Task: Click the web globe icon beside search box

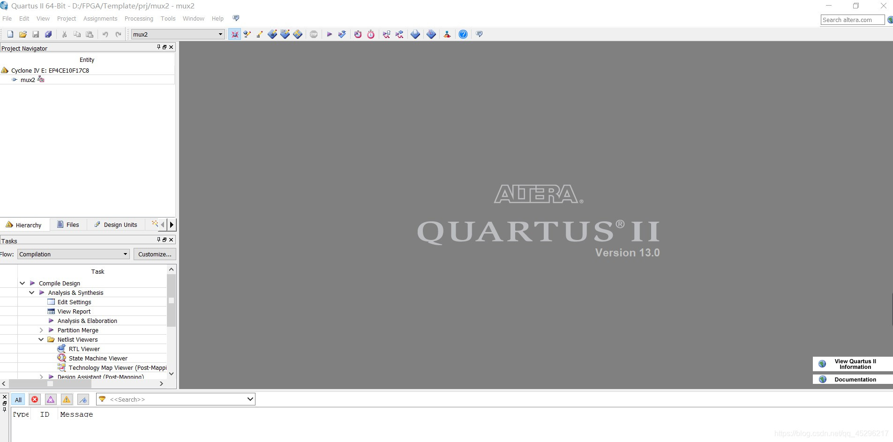Action: pos(890,20)
